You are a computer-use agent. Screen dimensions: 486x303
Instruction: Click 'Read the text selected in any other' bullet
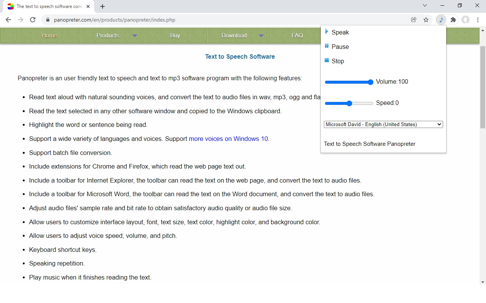pos(155,111)
